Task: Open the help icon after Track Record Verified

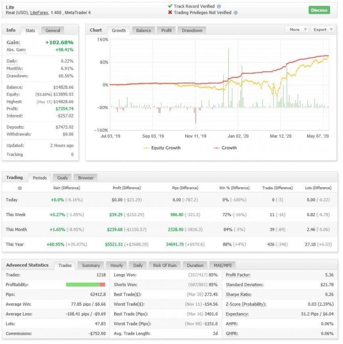Action: tap(219, 6)
